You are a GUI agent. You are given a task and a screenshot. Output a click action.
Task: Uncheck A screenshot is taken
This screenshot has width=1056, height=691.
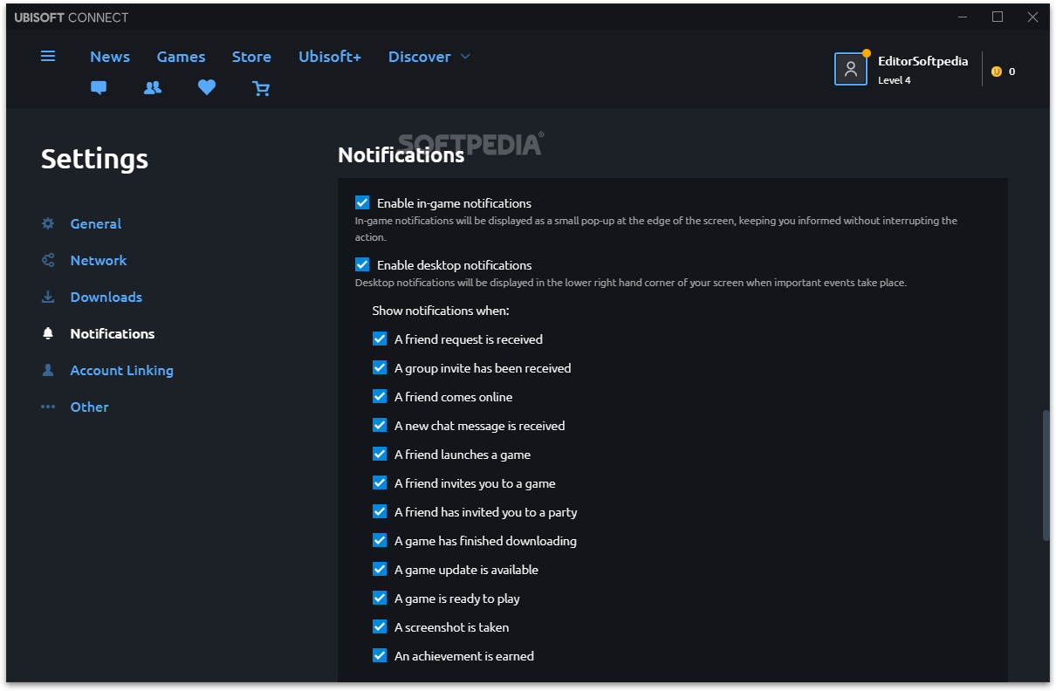pos(380,626)
